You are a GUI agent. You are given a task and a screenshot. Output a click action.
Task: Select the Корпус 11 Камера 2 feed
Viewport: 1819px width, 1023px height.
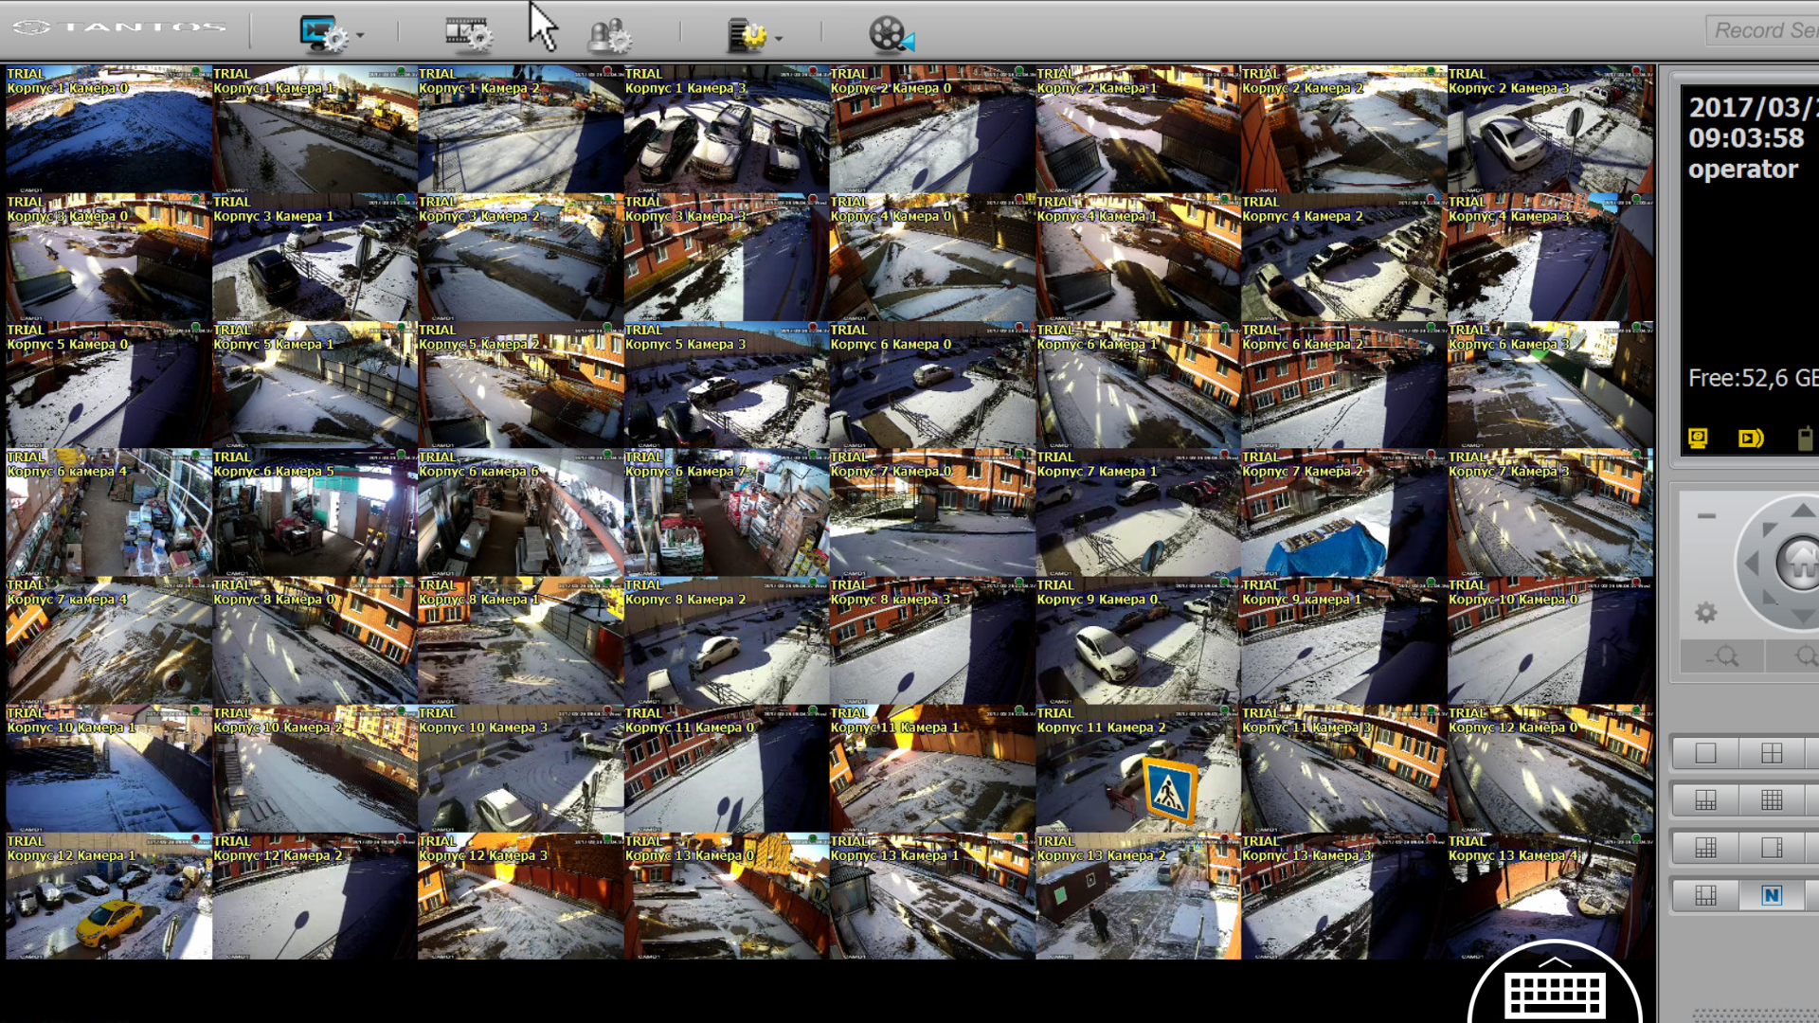[x=1137, y=769]
